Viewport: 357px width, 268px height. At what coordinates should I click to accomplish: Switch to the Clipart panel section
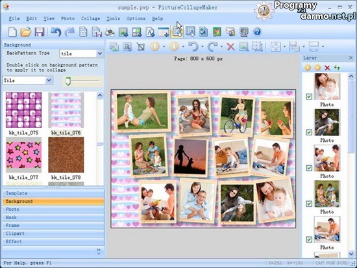click(x=53, y=234)
